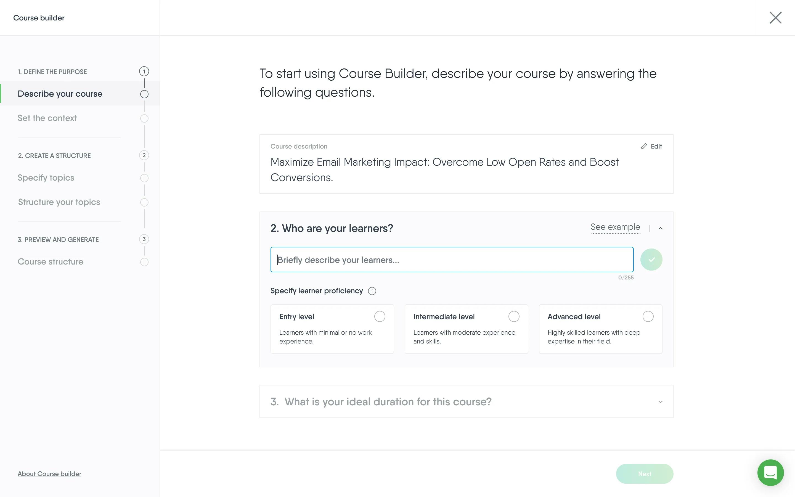Click the Next button

click(x=644, y=473)
